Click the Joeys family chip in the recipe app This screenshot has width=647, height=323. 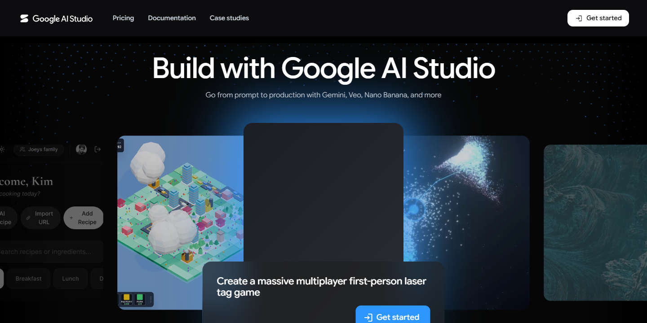[x=39, y=149]
